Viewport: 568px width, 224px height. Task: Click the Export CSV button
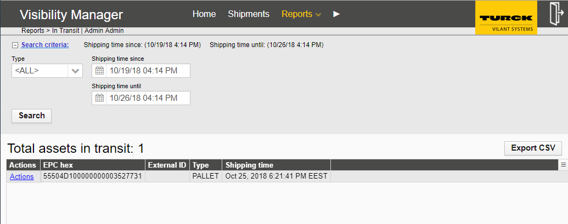tap(533, 148)
